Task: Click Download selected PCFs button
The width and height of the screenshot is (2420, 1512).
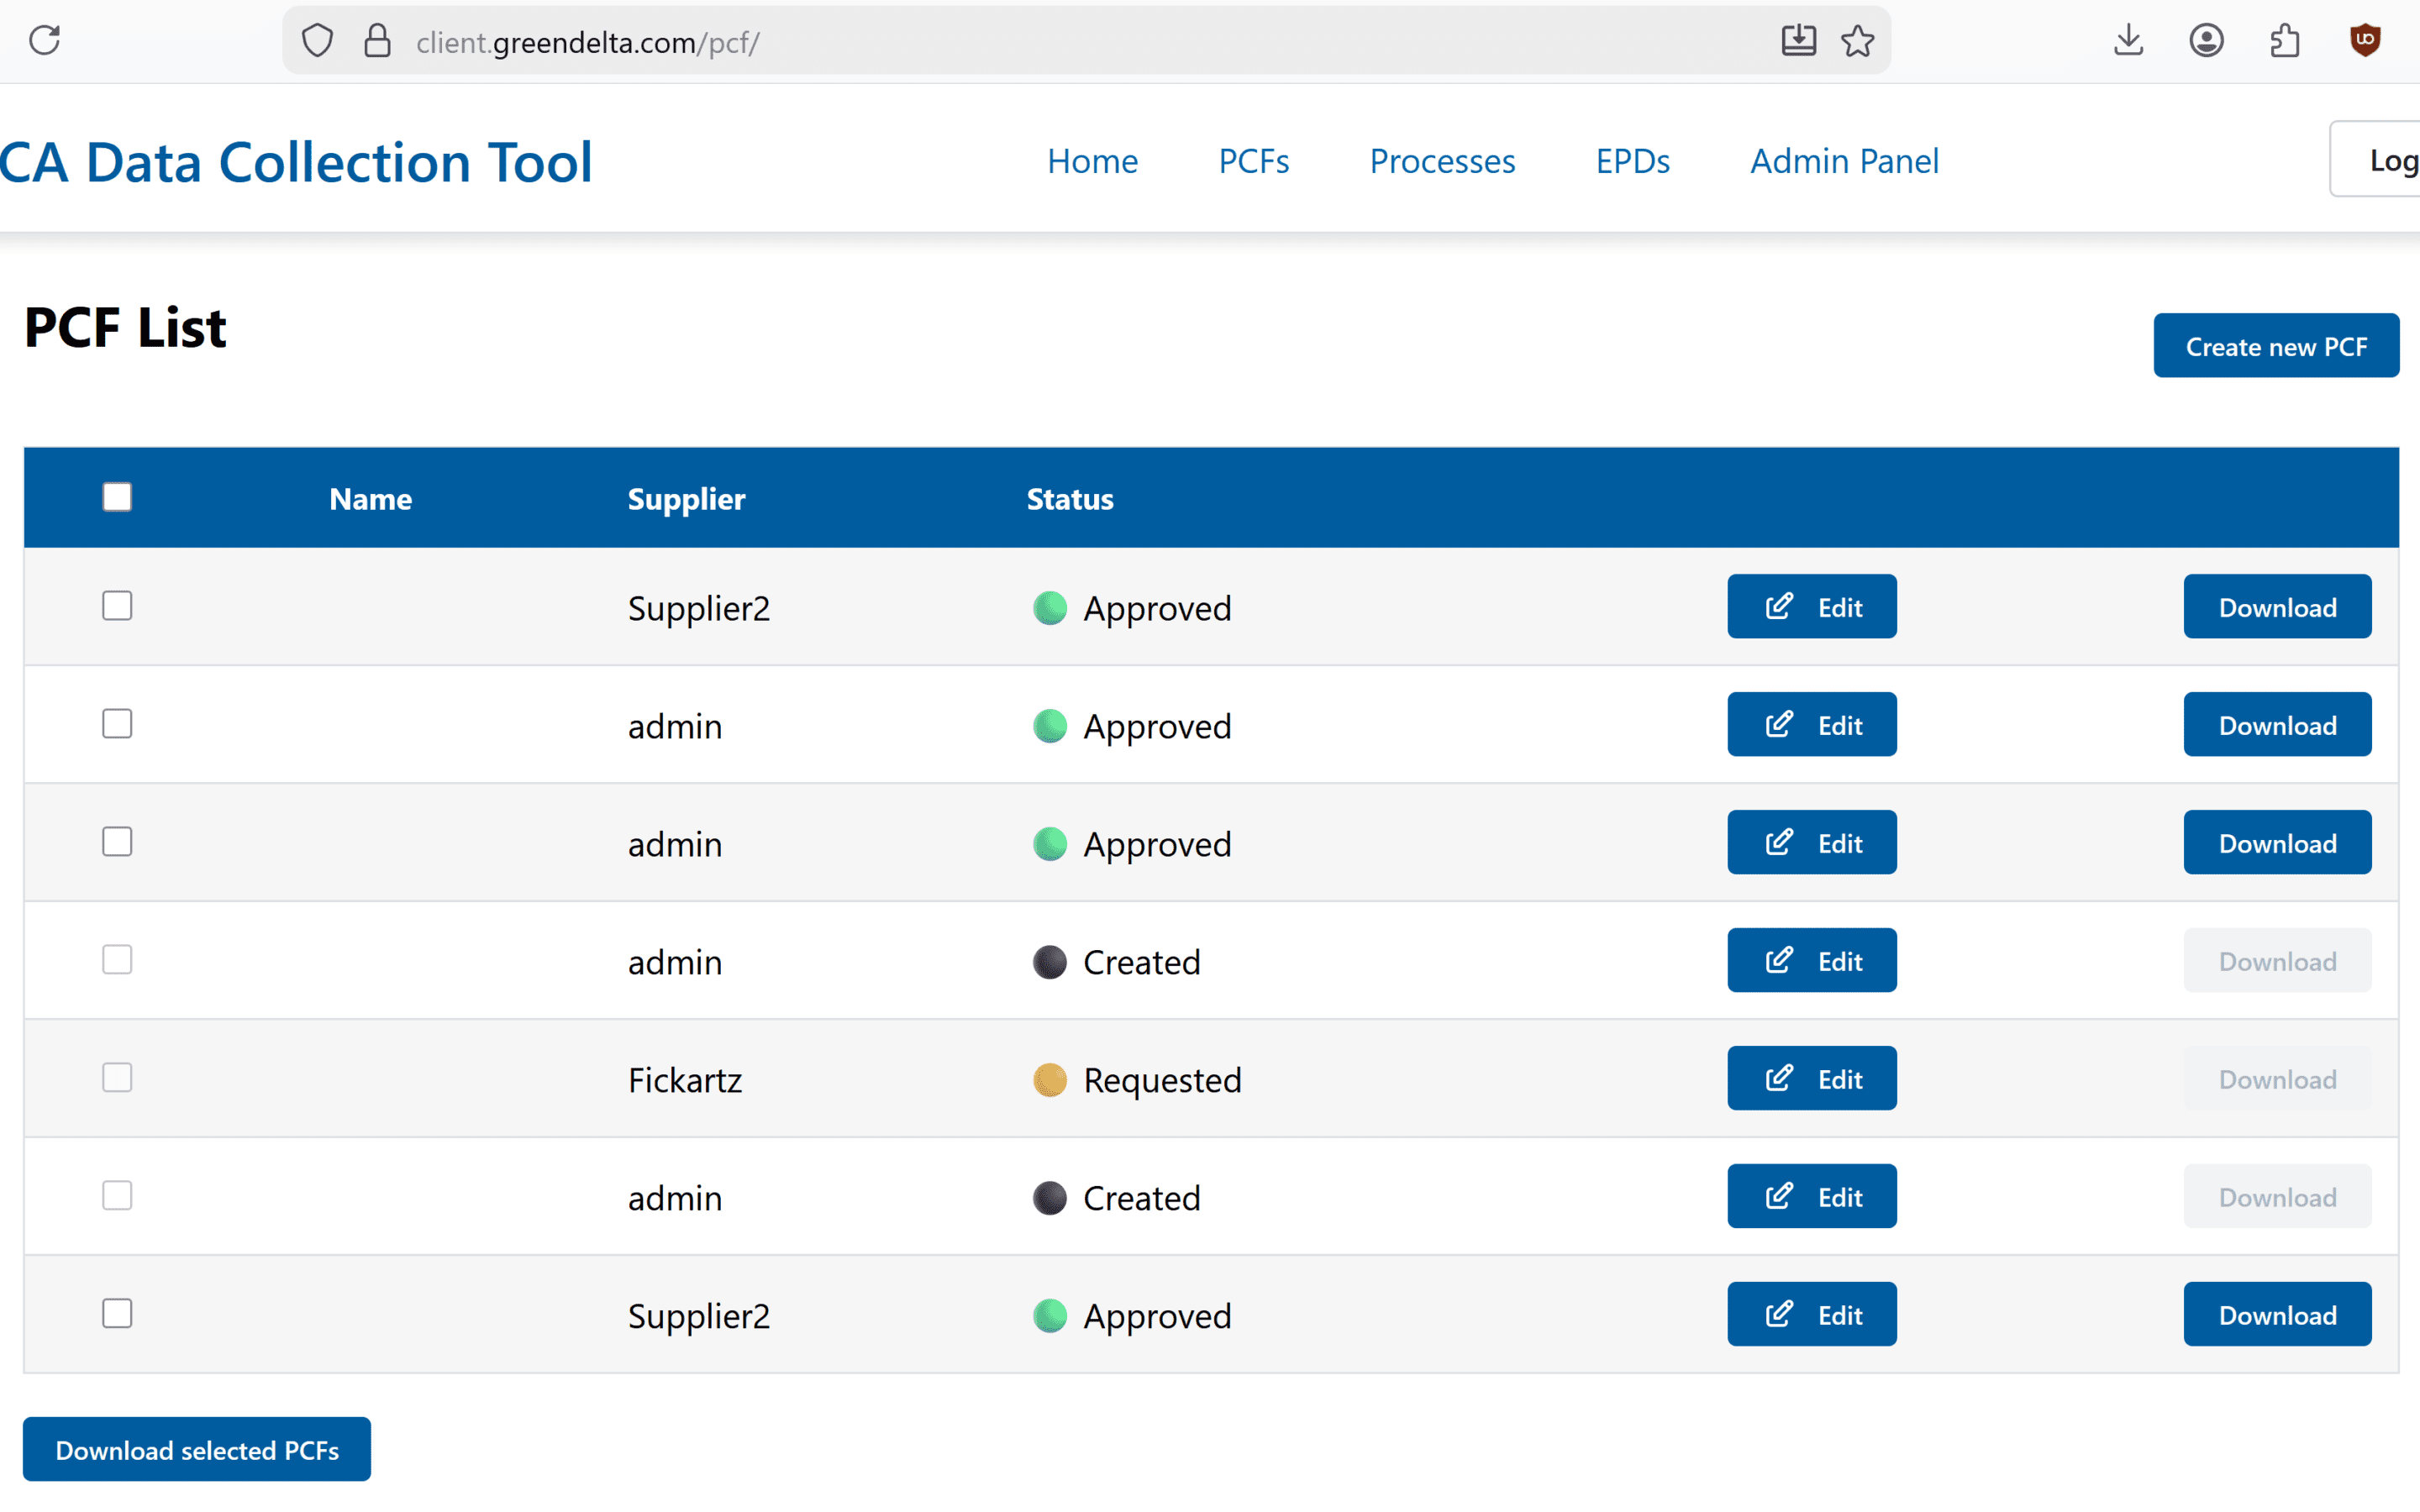Action: [x=197, y=1449]
